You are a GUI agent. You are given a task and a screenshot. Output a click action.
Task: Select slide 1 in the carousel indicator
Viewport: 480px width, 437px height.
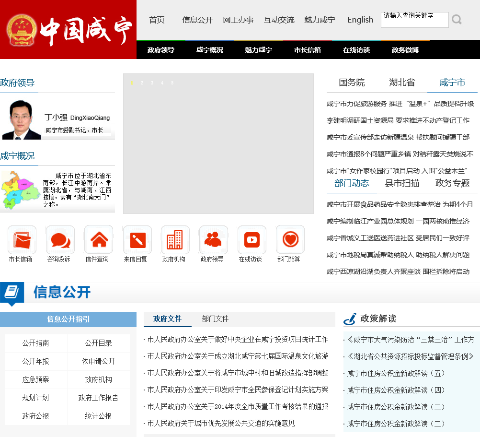(132, 83)
